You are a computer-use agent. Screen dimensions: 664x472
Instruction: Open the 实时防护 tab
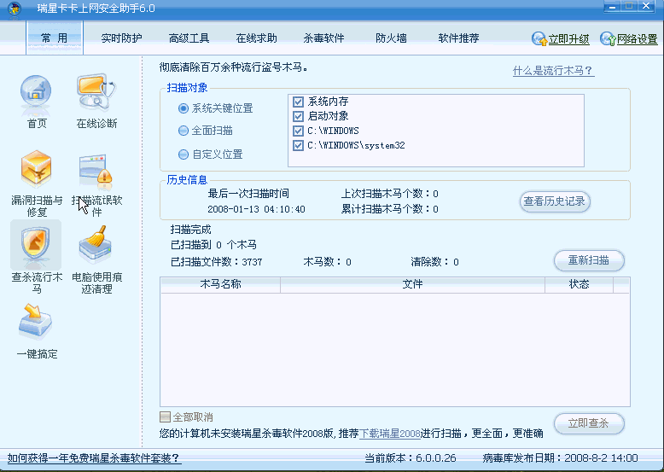pos(121,38)
